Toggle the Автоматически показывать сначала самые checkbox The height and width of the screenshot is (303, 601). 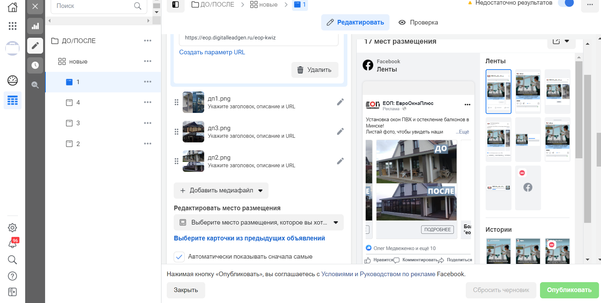pyautogui.click(x=179, y=257)
